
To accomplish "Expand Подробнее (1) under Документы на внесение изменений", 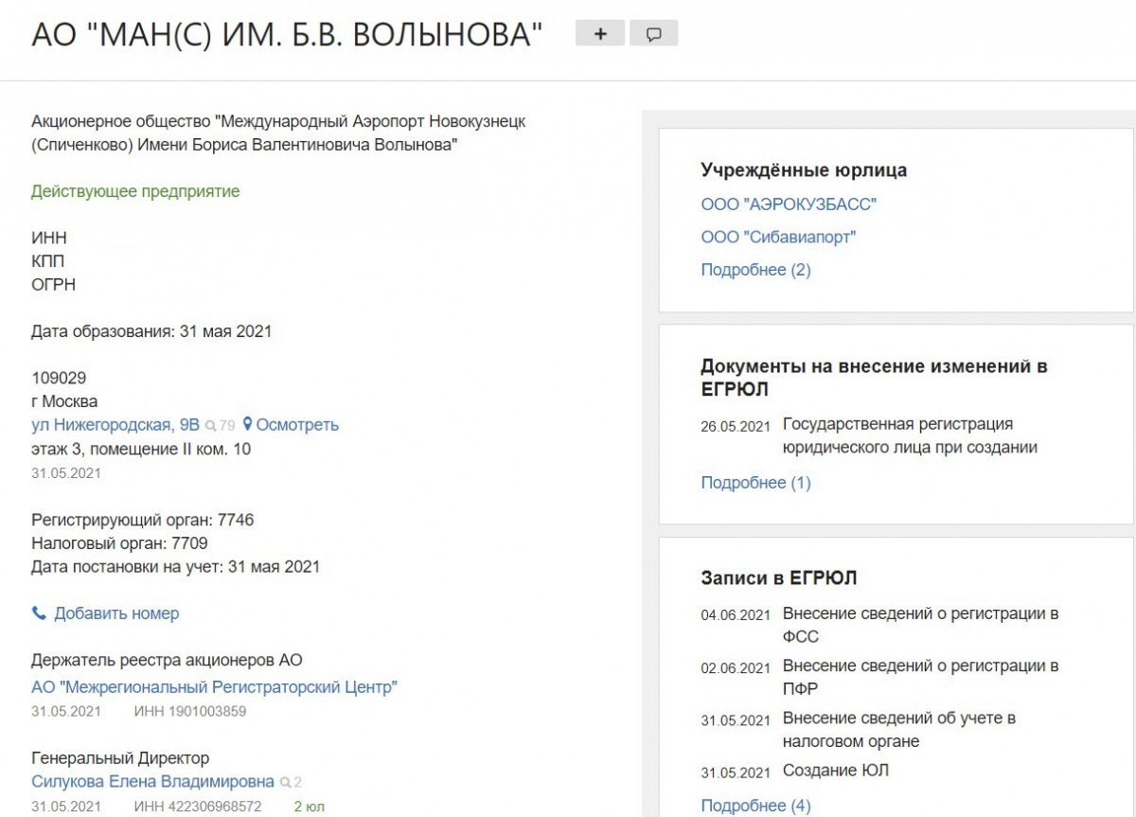I will [x=755, y=483].
